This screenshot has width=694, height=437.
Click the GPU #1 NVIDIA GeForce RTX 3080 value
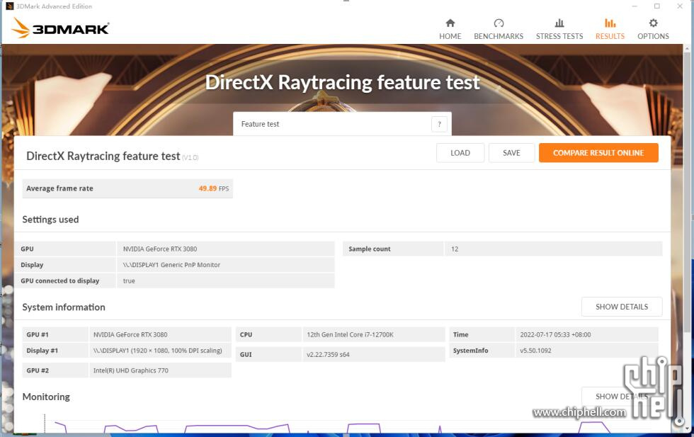(x=130, y=335)
